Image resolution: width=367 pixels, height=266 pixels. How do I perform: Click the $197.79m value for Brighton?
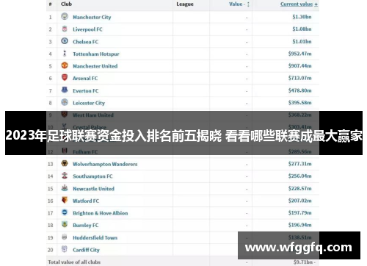pos(299,212)
